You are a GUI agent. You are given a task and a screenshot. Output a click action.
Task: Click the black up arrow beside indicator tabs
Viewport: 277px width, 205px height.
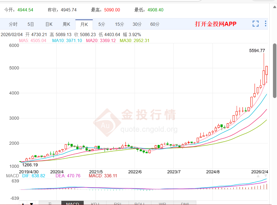[23, 203]
